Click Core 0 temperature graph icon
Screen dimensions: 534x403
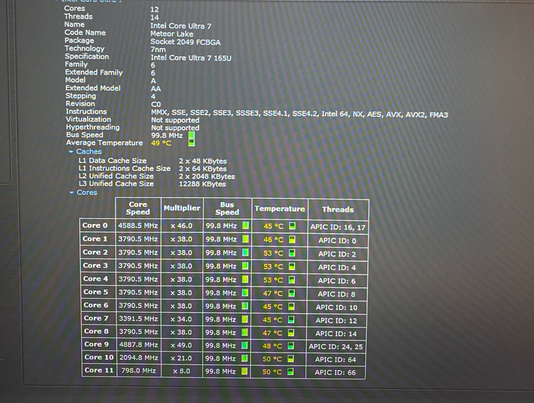click(292, 226)
